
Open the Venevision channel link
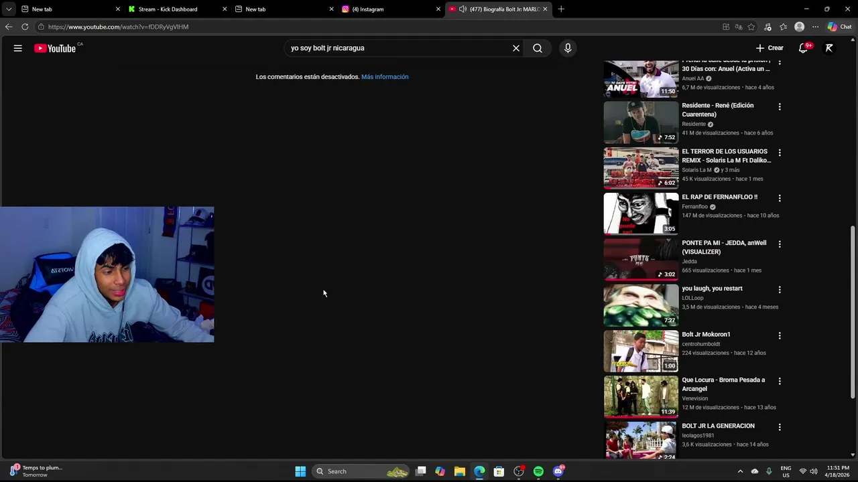point(694,398)
